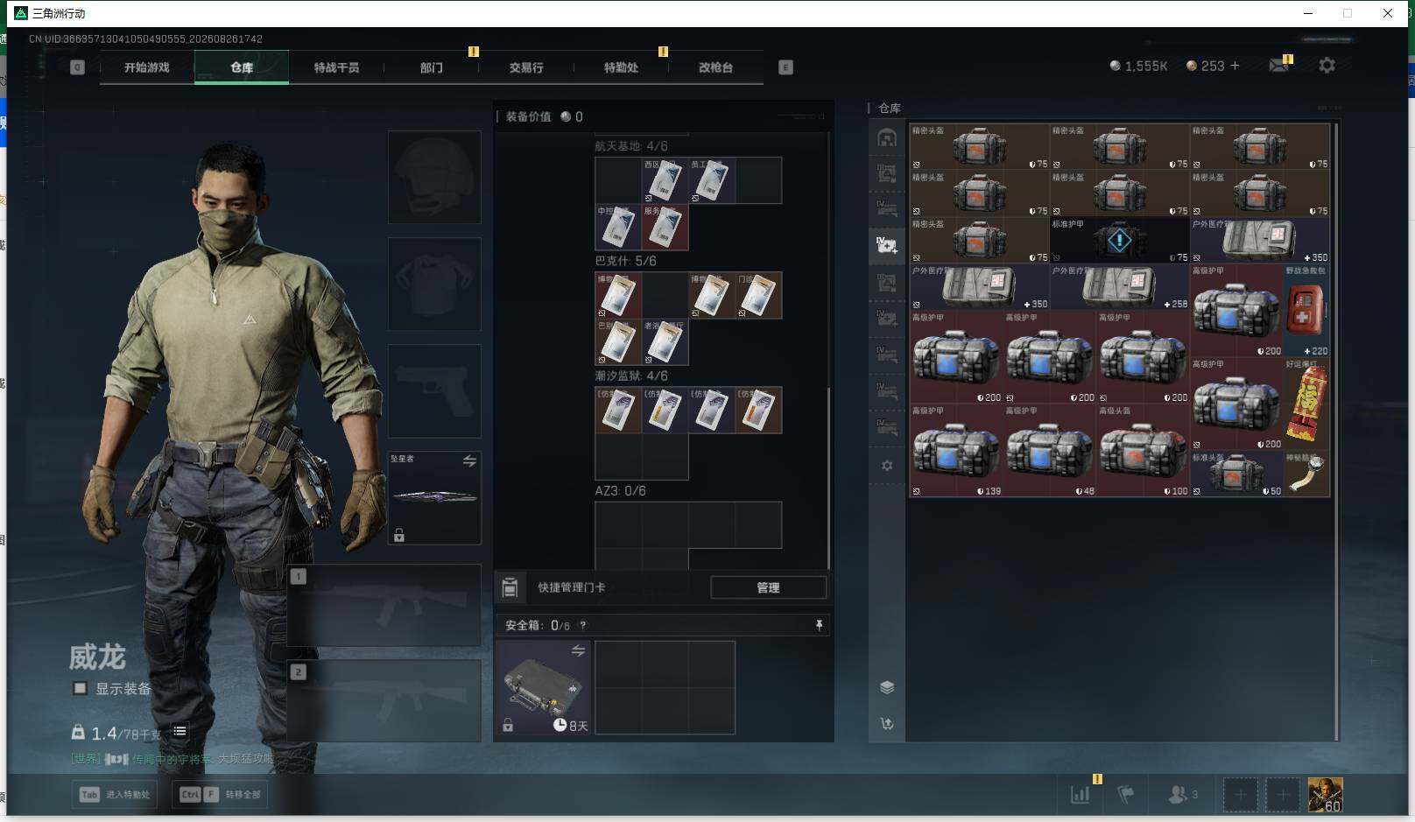The image size is (1415, 822).
Task: Click the sort-and-organize icon at warehouse sidebar bottom
Action: [x=887, y=724]
